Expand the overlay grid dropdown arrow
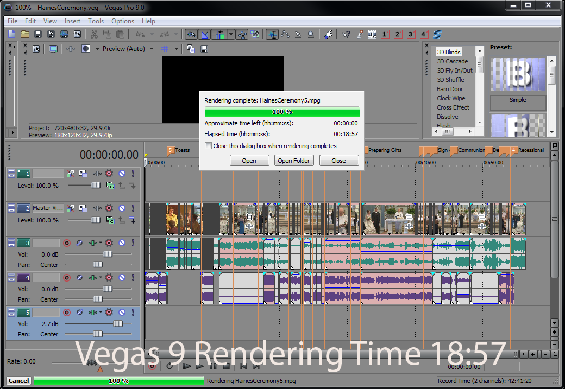Screen dimensions: 565x389 click(176, 49)
